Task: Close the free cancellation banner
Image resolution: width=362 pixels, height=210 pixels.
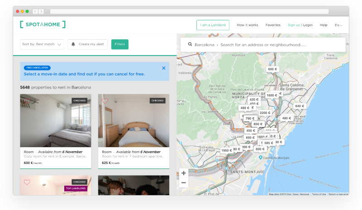Action: (164, 68)
